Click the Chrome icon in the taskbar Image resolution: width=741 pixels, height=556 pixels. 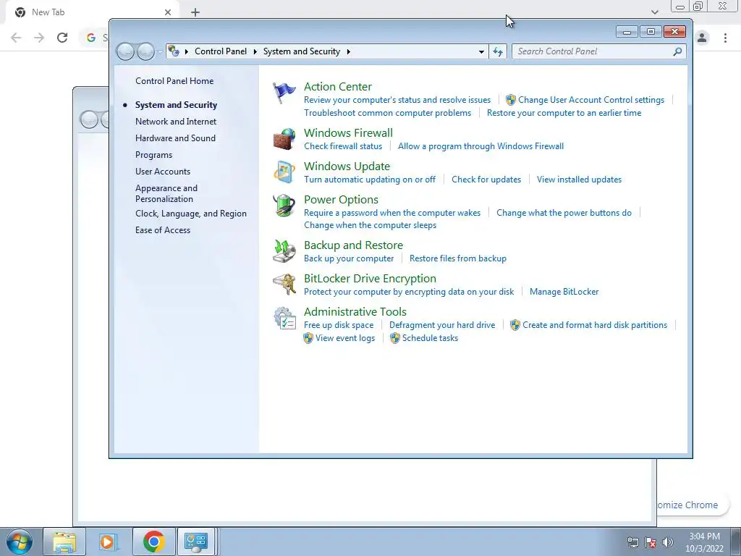[x=153, y=542]
